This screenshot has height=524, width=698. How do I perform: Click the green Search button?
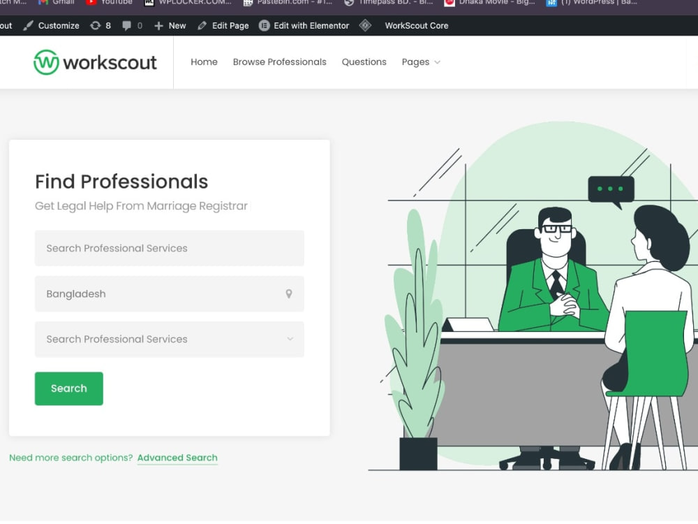pyautogui.click(x=69, y=388)
